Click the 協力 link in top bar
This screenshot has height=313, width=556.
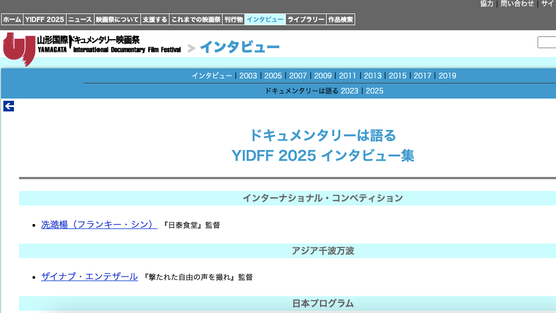tap(487, 4)
